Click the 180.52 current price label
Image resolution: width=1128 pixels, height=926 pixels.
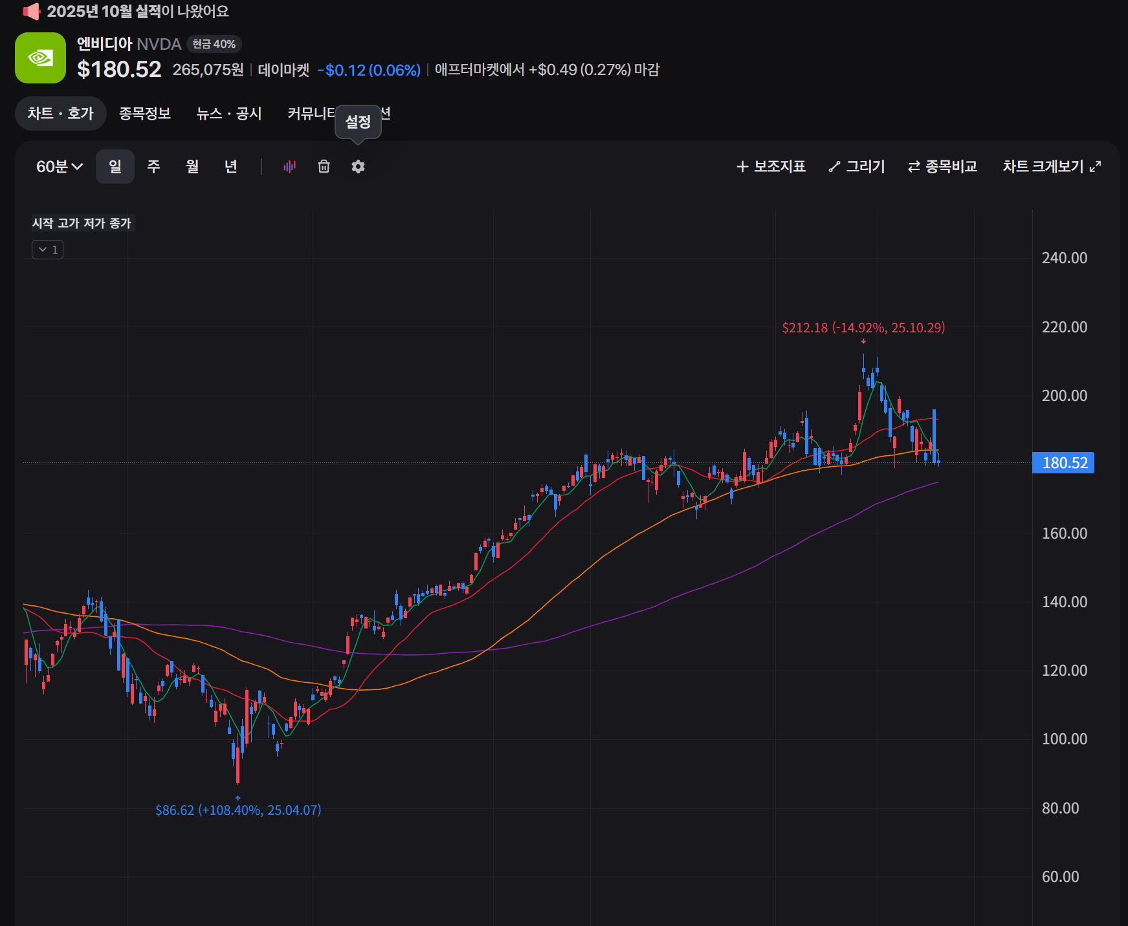(1063, 463)
